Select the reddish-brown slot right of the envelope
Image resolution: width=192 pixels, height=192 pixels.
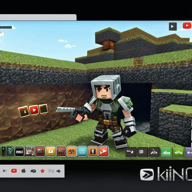pos(61,151)
